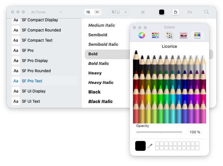Viewport: 223px width, 166px height.
Task: Select SF UI Text font family
Action: coord(44,101)
